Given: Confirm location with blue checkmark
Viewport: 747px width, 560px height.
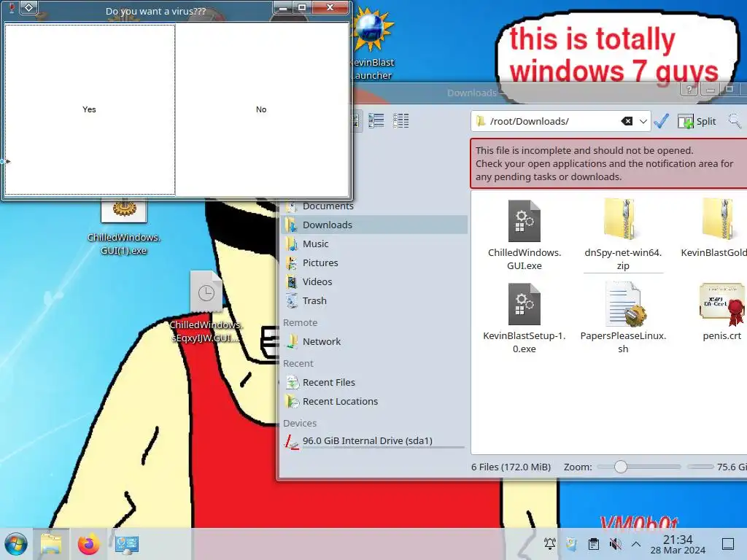Looking at the screenshot, I should tap(661, 121).
